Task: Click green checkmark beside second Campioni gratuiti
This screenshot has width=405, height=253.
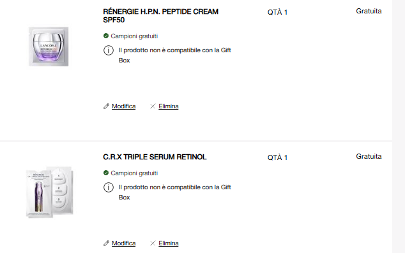Action: pyautogui.click(x=106, y=173)
